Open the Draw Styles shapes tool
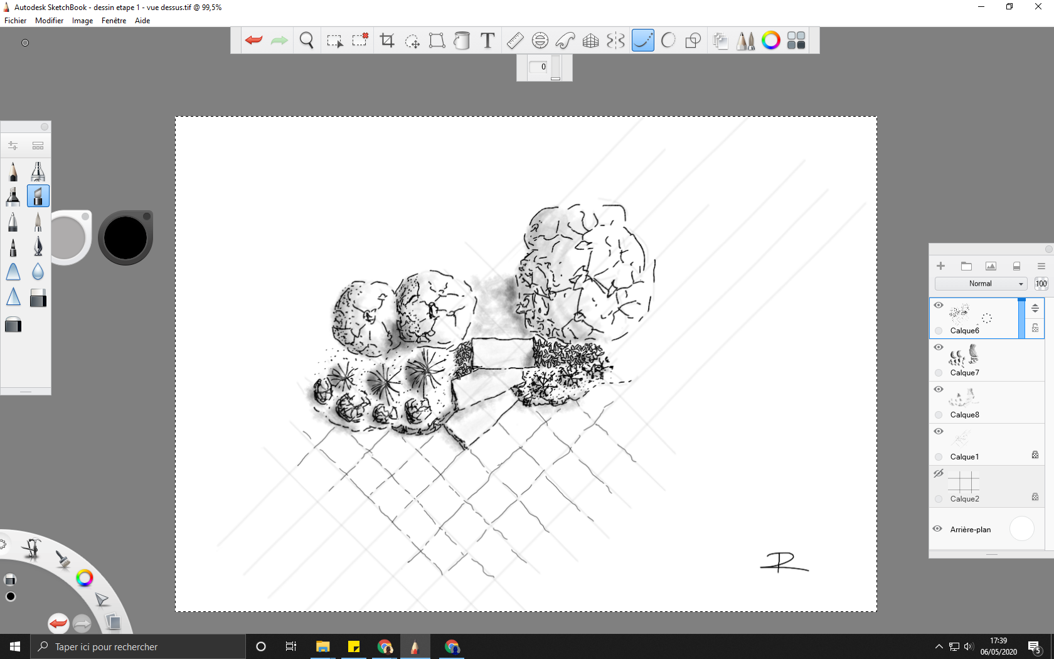The image size is (1054, 659). 693,40
